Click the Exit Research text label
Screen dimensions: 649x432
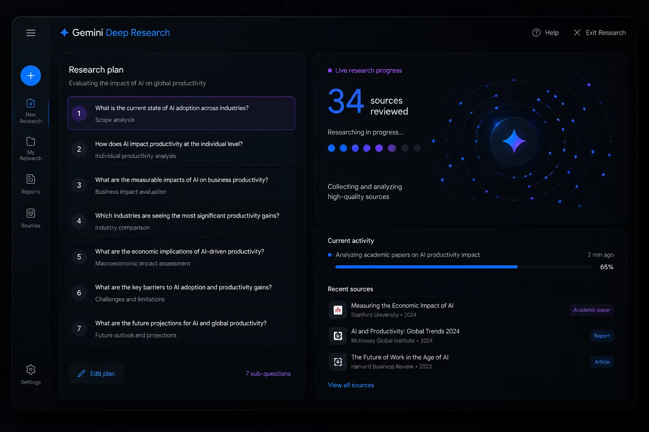pyautogui.click(x=605, y=32)
